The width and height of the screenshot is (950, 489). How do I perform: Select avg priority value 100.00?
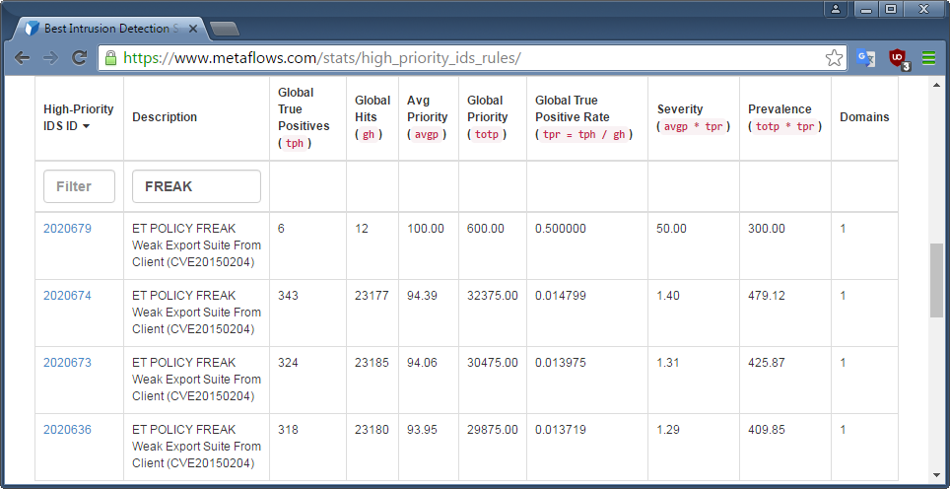pos(426,229)
